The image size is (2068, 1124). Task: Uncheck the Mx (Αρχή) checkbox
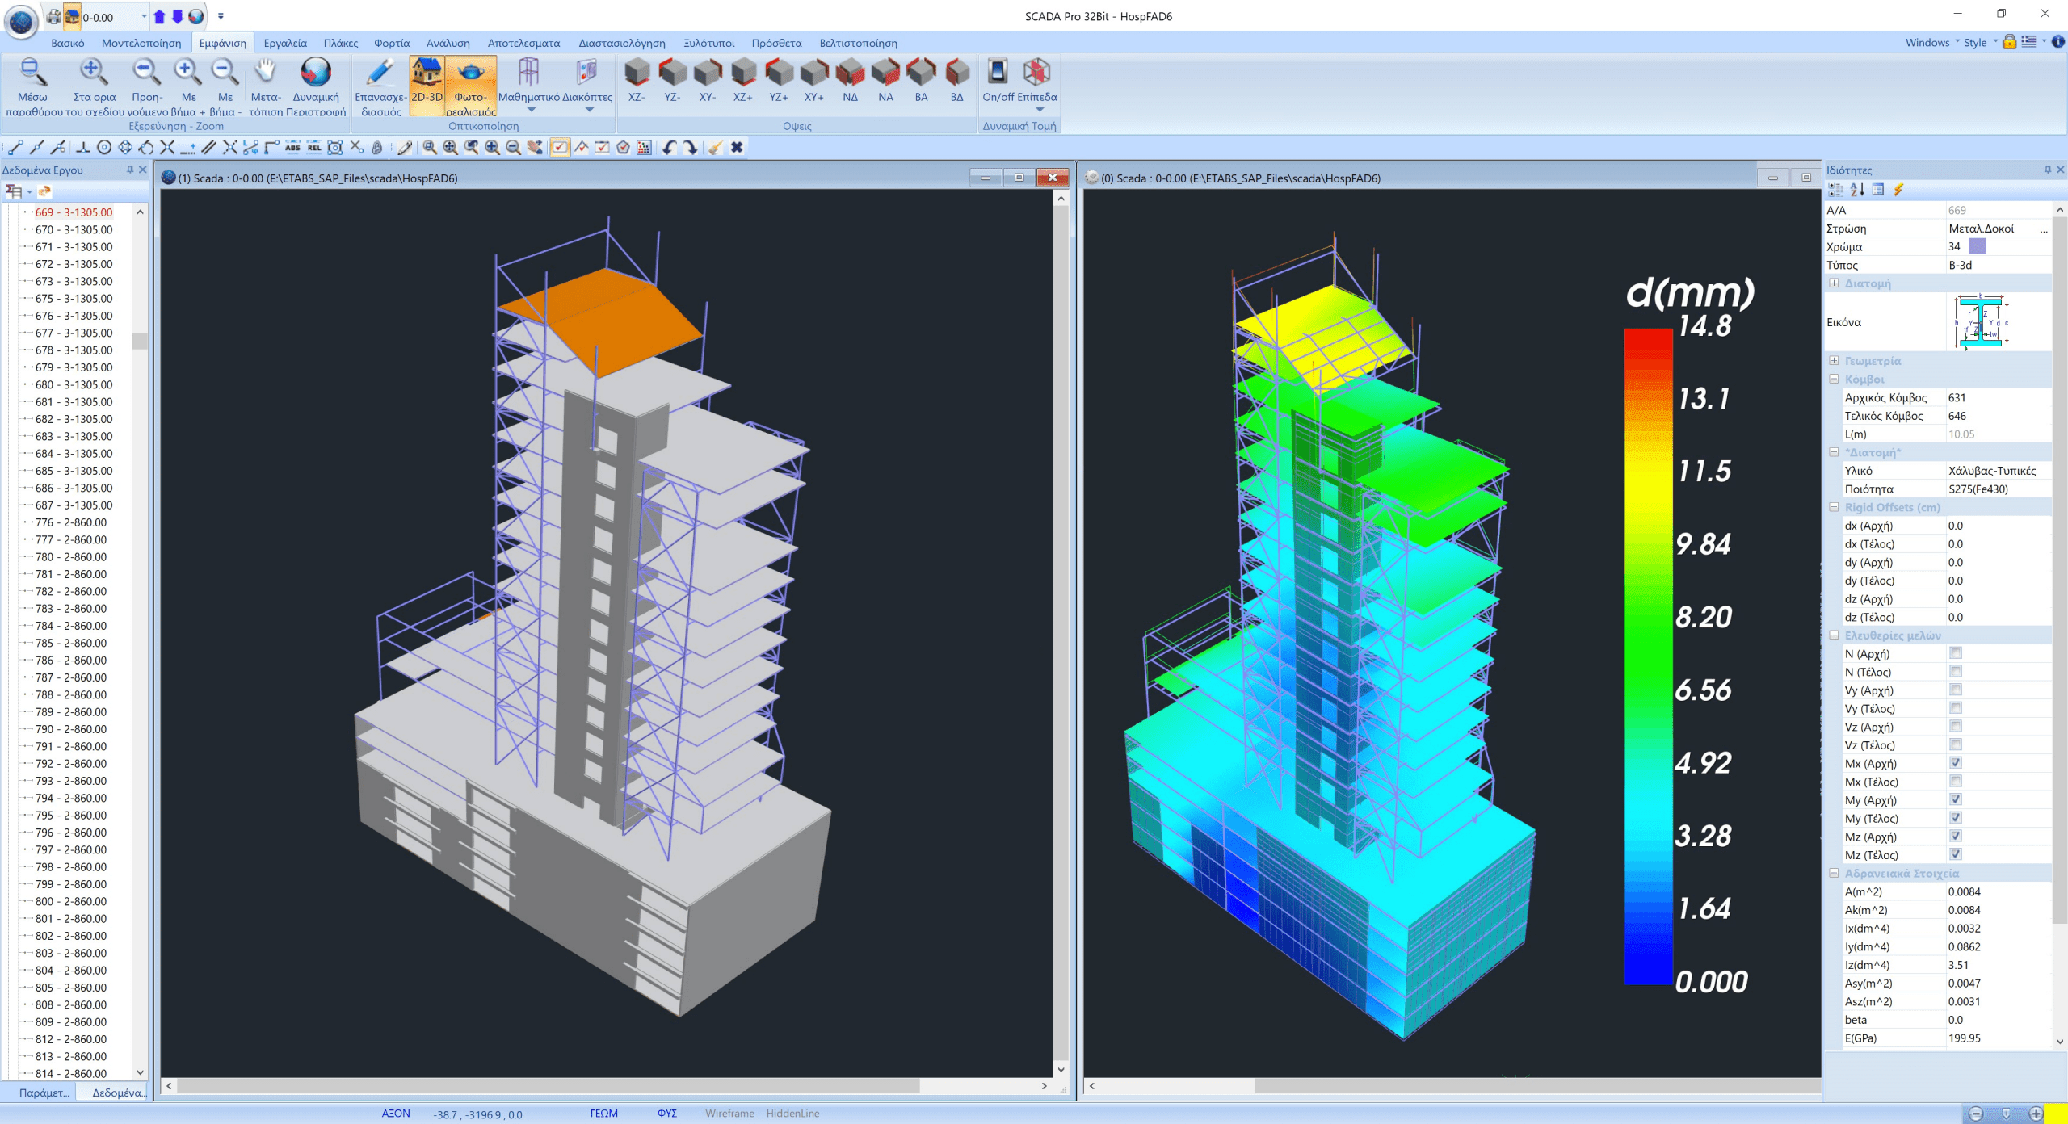point(1956,763)
